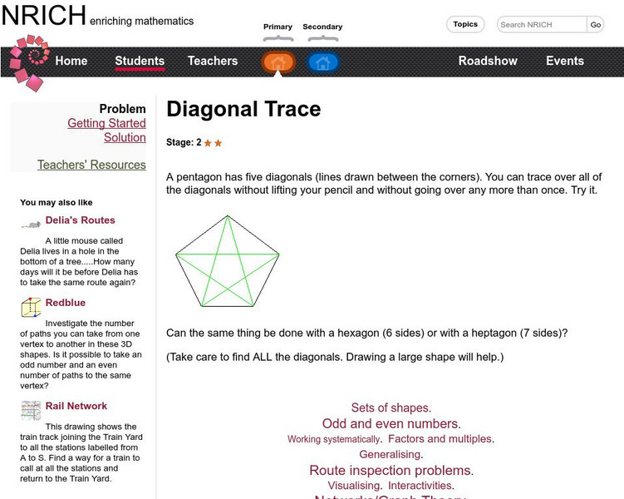
Task: Click the 'You may also like' heading
Action: pyautogui.click(x=57, y=202)
